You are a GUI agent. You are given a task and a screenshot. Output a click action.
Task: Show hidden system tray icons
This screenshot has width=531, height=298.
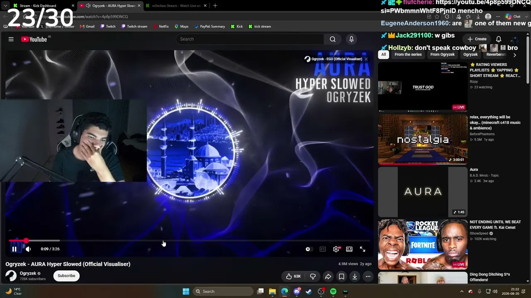pyautogui.click(x=462, y=291)
